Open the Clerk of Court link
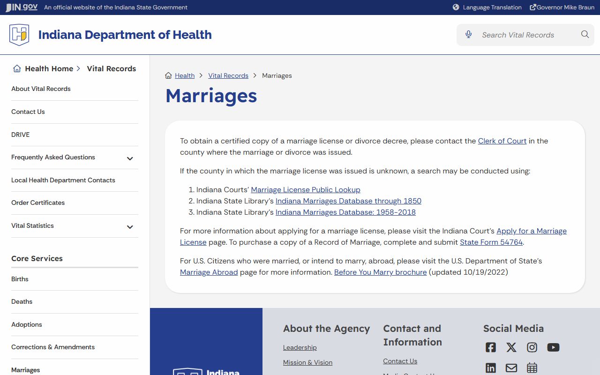The image size is (600, 375). 502,141
